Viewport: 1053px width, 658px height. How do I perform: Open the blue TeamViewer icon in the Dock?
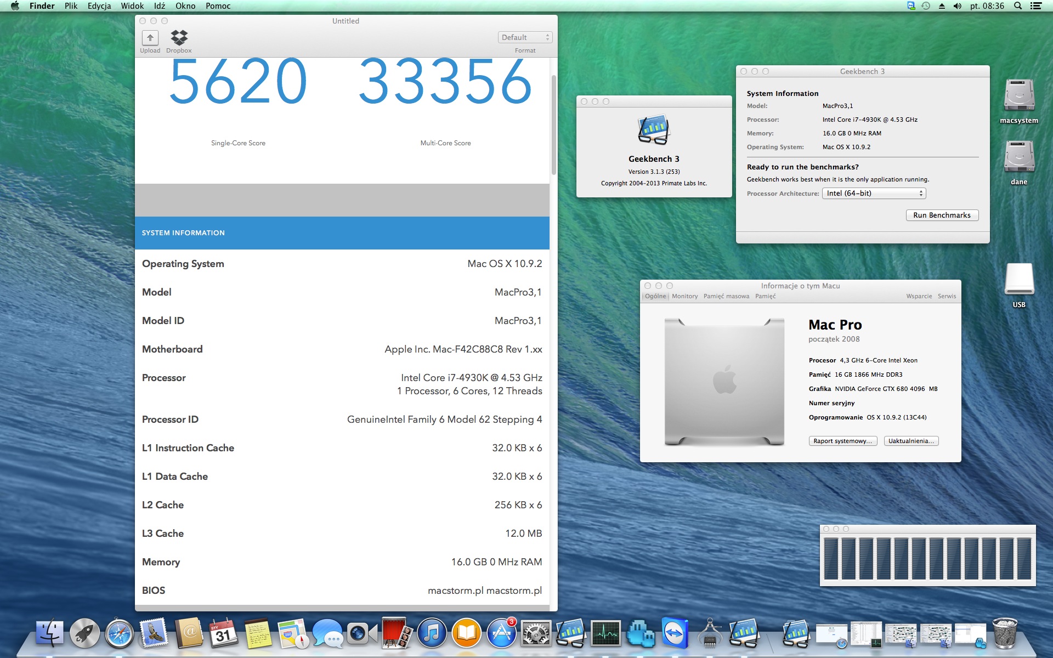(x=675, y=633)
